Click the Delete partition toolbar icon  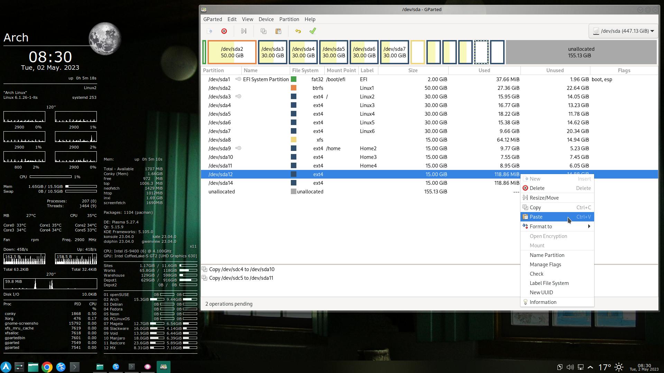point(224,31)
